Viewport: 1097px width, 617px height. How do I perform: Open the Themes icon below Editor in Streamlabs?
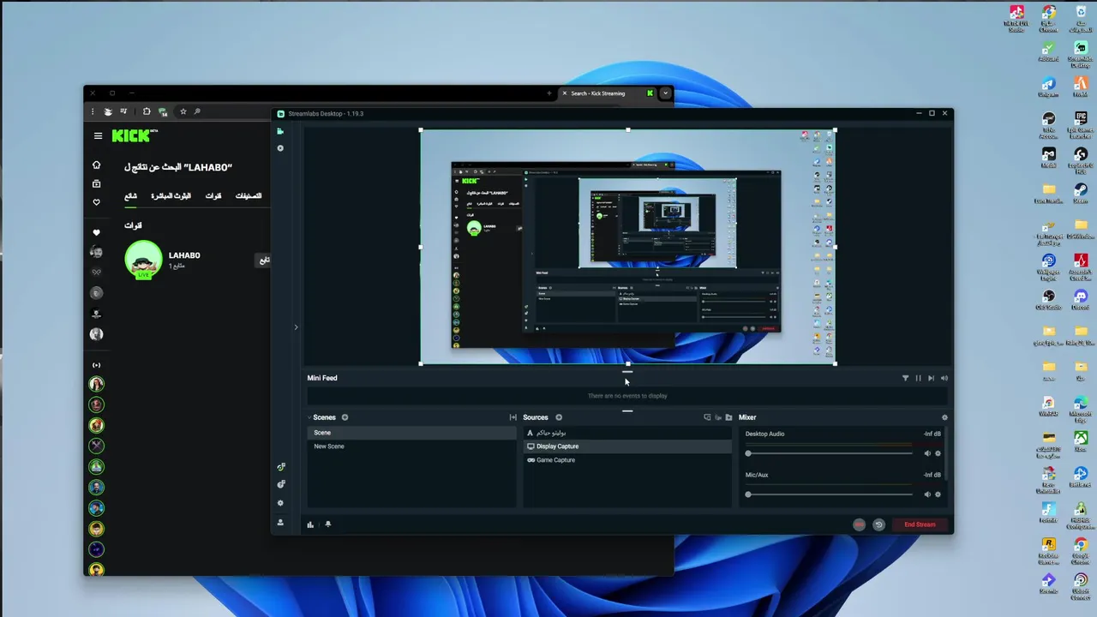click(280, 148)
